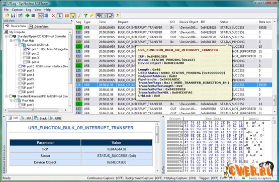This screenshot has height=182, width=279.
Task: Open the Log menu
Action: 29,10
